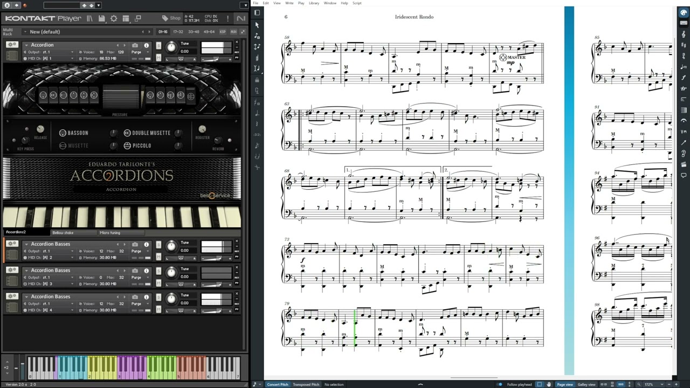Open the Key Signatures panel icon
Image resolution: width=690 pixels, height=388 pixels.
coord(684,45)
